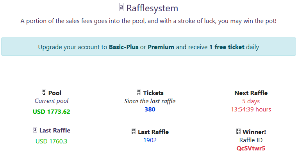Click the icon beside the Rafflesystem title
The width and height of the screenshot is (307, 166).
(x=121, y=7)
